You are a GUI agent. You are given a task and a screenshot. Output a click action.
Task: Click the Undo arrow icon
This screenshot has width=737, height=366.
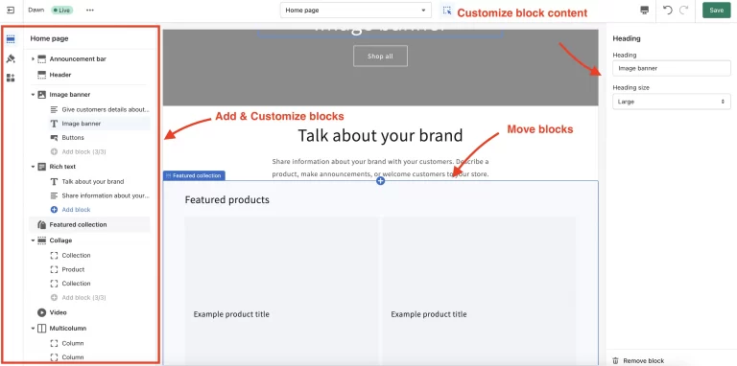click(x=668, y=10)
